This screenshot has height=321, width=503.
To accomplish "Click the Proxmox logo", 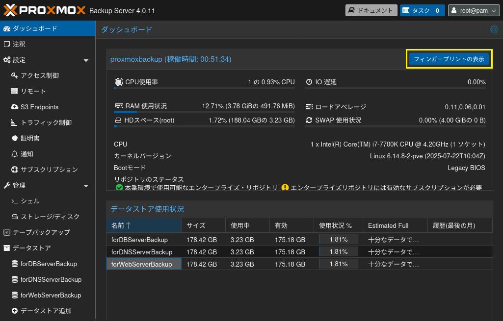I will tap(44, 10).
